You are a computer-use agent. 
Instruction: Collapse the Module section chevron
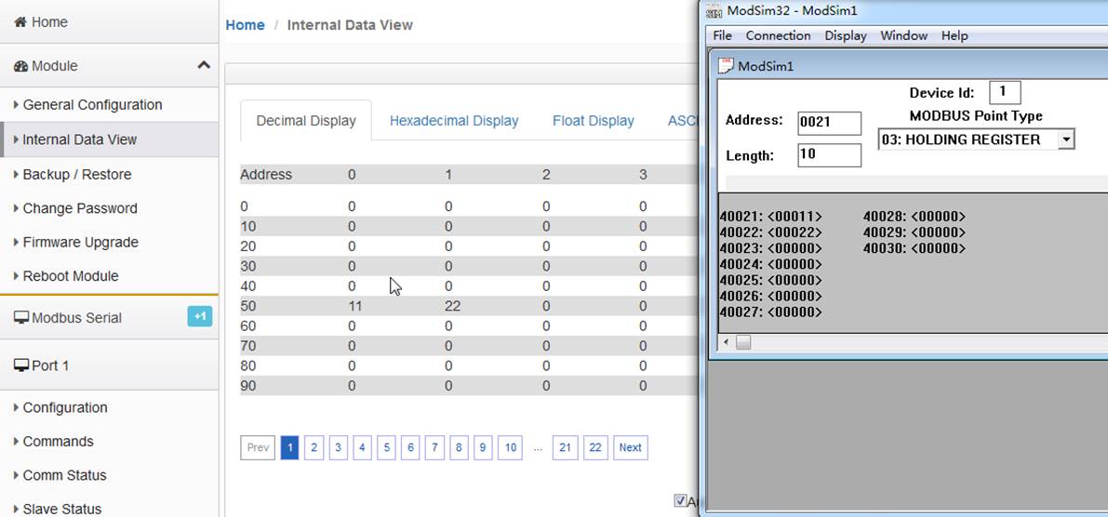(204, 65)
